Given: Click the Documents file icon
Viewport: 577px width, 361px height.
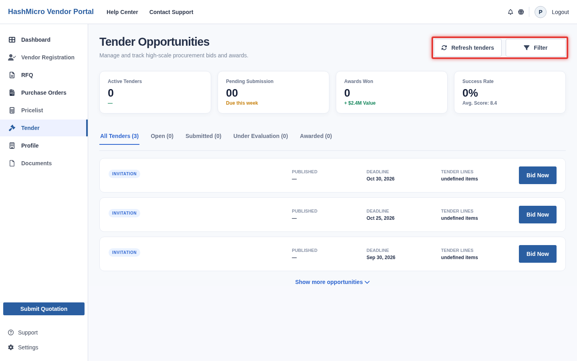Looking at the screenshot, I should (12, 163).
